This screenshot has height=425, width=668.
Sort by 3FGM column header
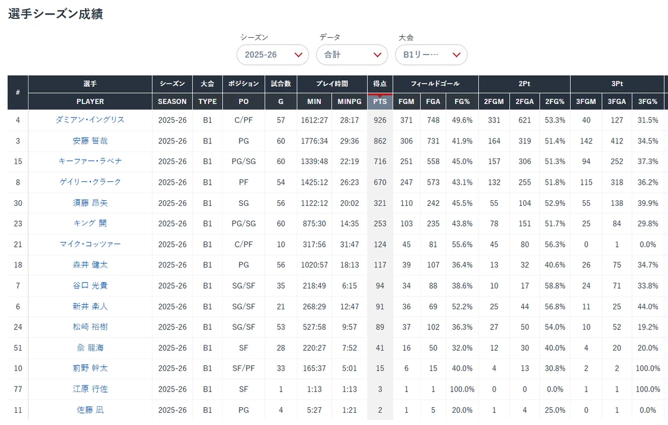pos(586,102)
